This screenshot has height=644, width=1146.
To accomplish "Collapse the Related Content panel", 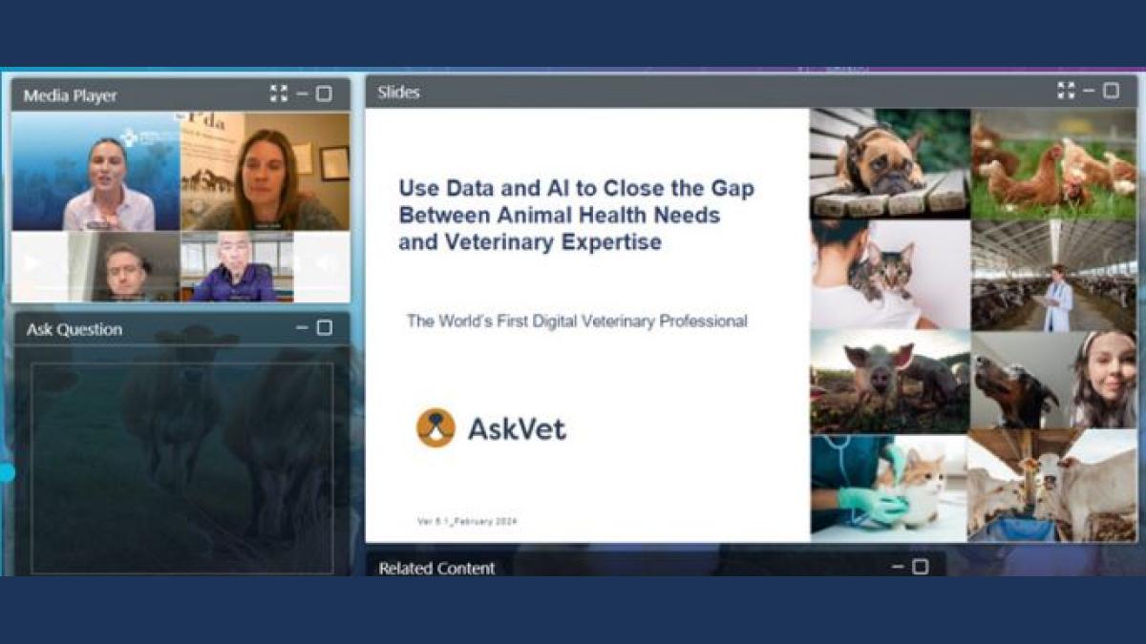I will pos(897,567).
